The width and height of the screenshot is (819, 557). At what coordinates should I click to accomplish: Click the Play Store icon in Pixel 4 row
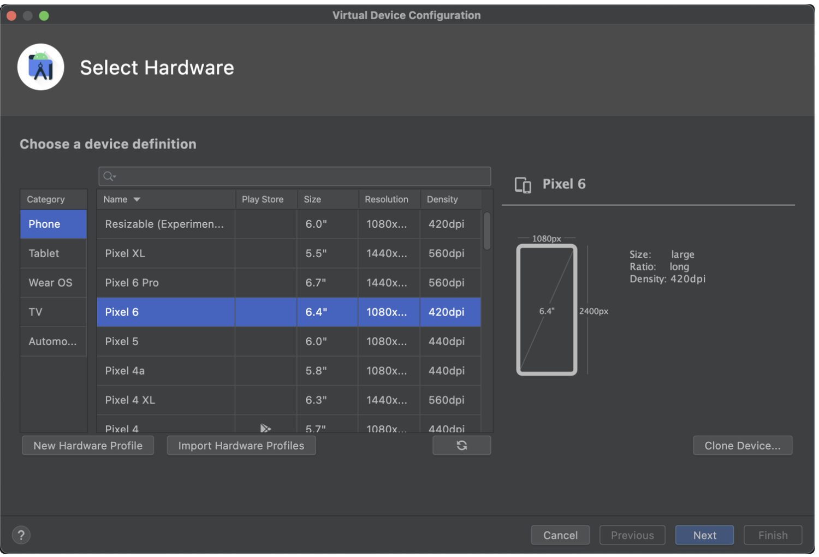(x=265, y=428)
